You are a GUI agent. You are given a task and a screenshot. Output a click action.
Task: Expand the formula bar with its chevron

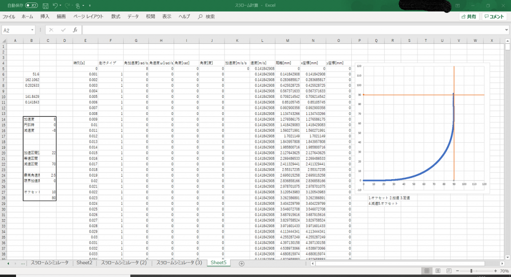(x=507, y=30)
